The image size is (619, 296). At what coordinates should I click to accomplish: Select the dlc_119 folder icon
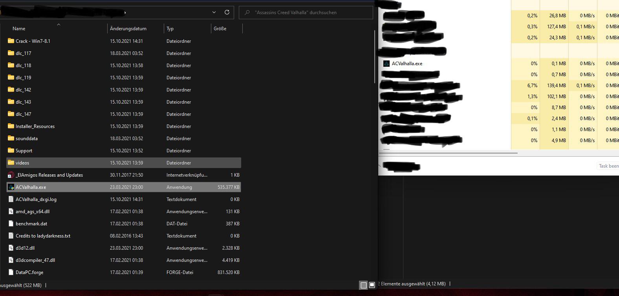click(11, 77)
